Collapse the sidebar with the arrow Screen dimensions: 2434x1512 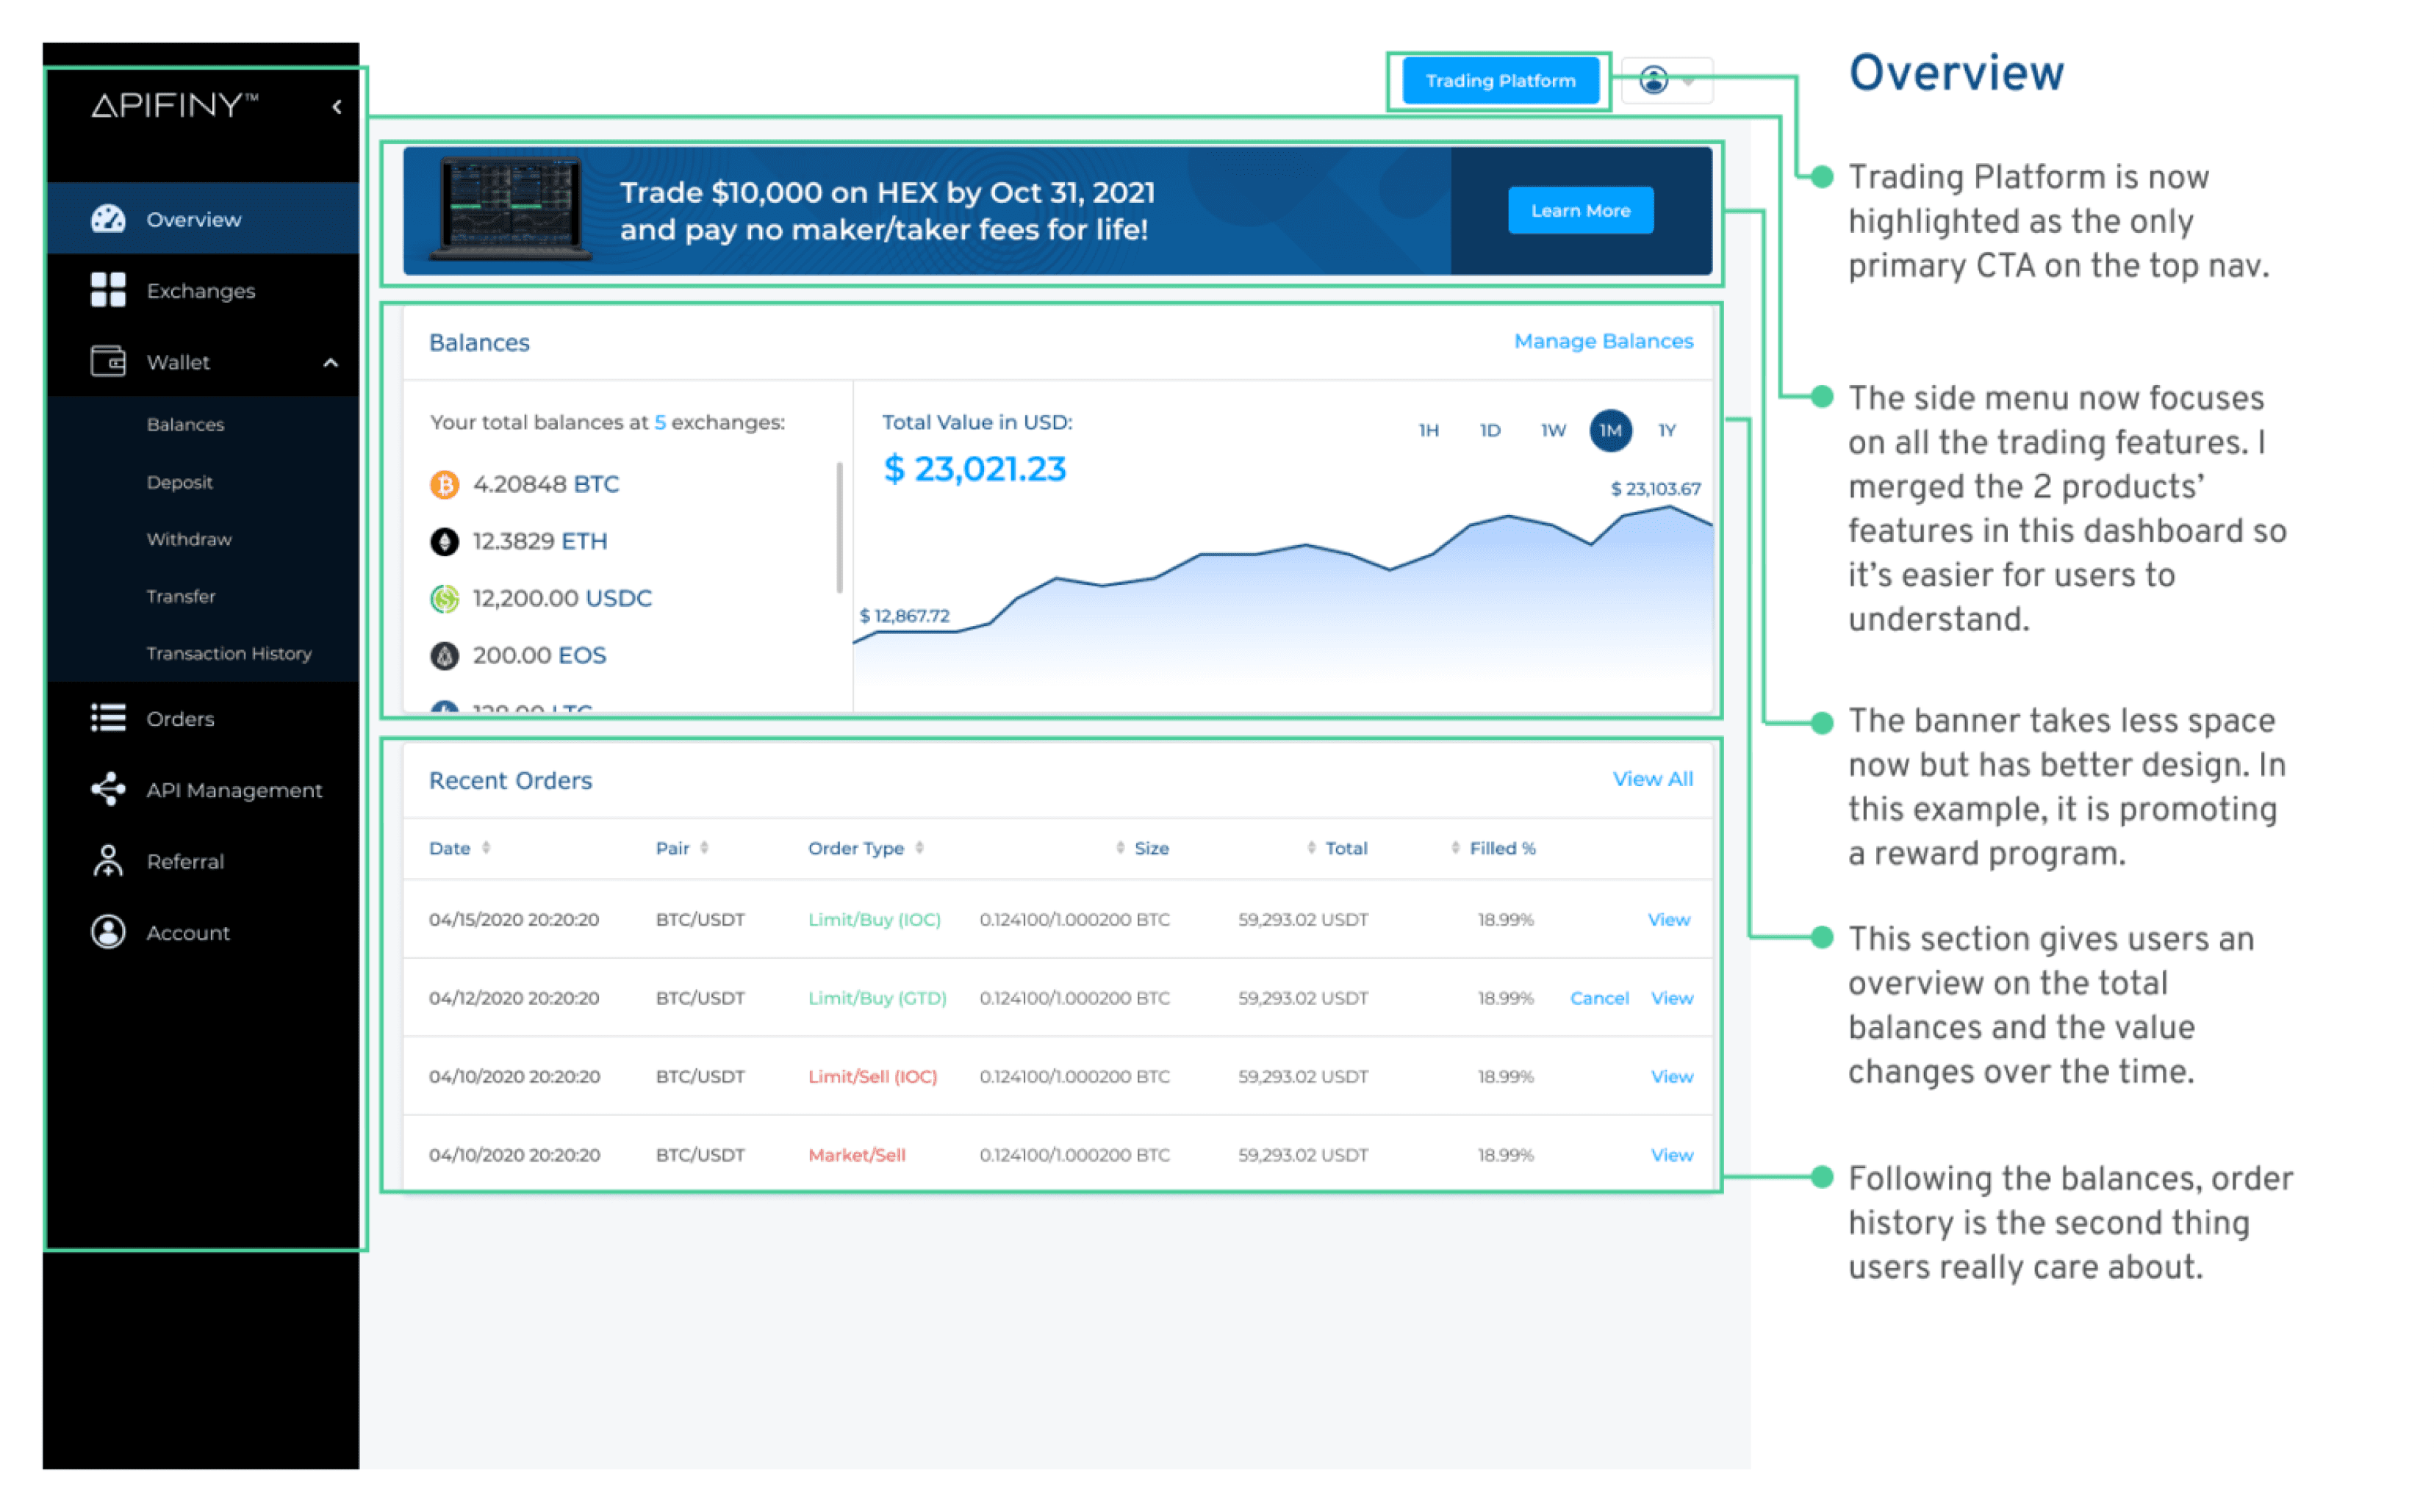337,107
